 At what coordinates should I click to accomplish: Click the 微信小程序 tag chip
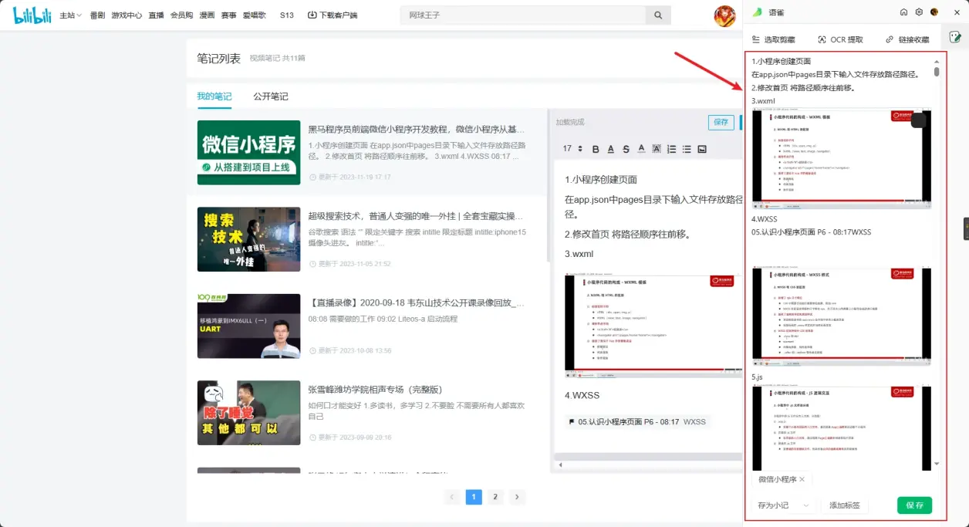pyautogui.click(x=782, y=479)
